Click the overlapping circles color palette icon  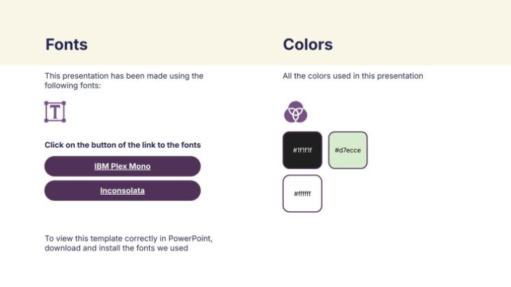tap(296, 111)
